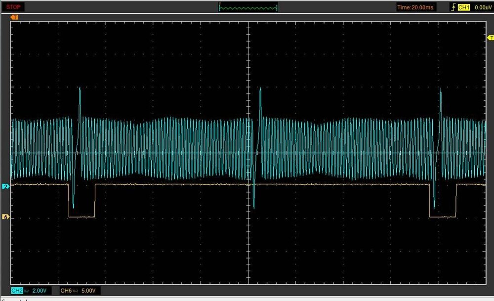Click the orange horizontal trigger position marker
Screen dimensions: 494x301
click(x=14, y=17)
